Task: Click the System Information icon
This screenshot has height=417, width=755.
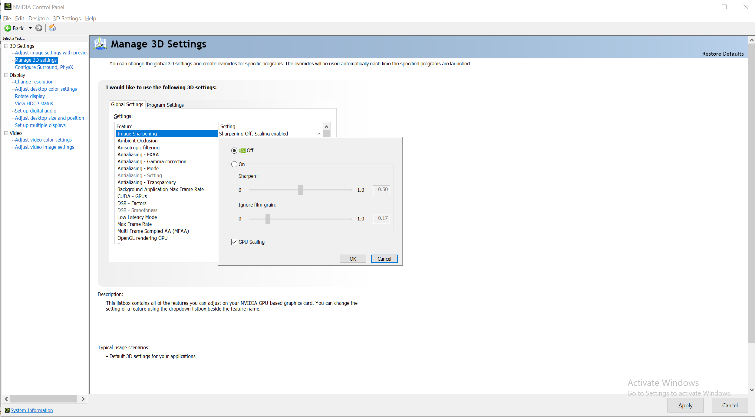Action: (7, 410)
